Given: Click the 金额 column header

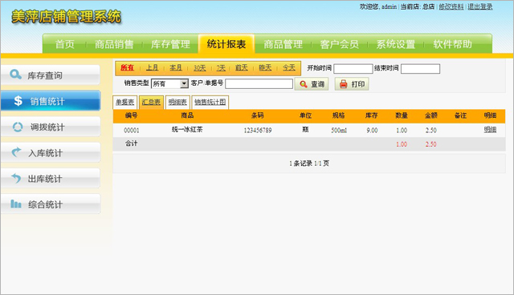Looking at the screenshot, I should point(431,115).
